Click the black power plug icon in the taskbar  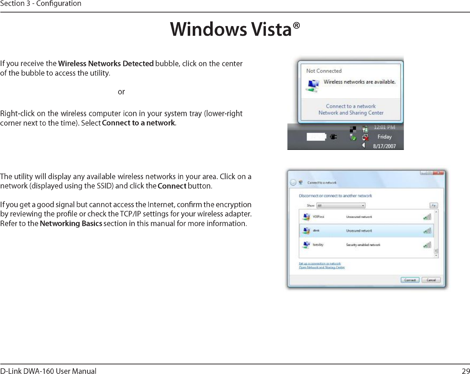pyautogui.click(x=333, y=136)
